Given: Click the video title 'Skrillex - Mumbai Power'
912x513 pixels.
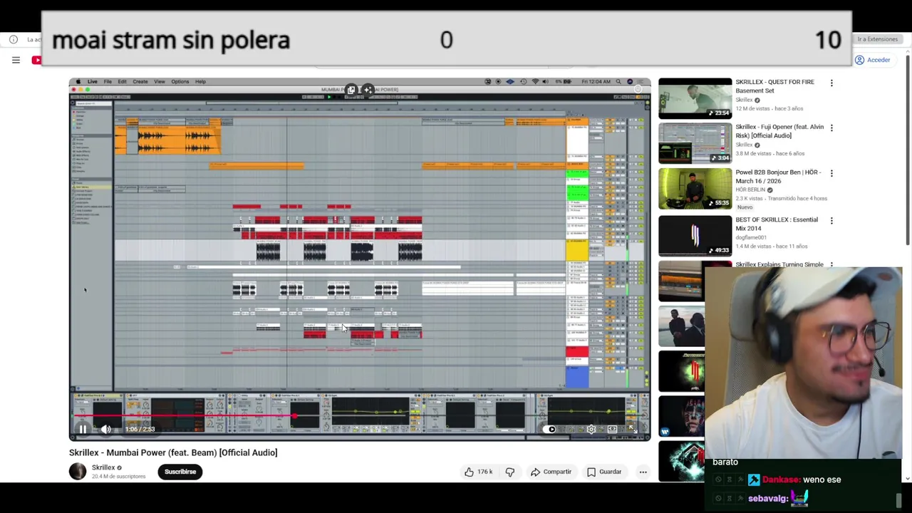Looking at the screenshot, I should (x=173, y=452).
